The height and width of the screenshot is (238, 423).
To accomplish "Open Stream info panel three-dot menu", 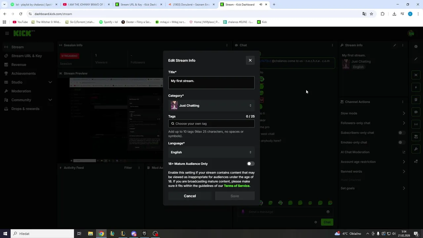I will (x=403, y=45).
